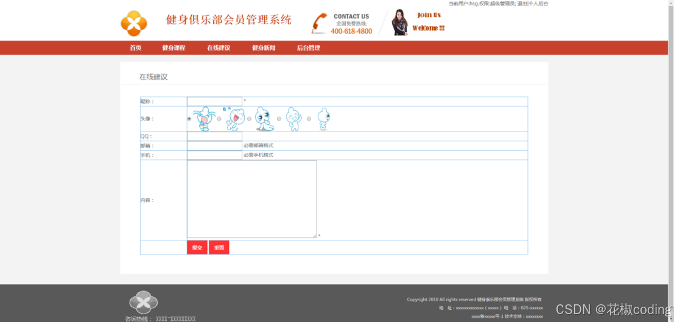Screen dimensions: 674x322
Task: Focus the 邮箱 email input field
Action: [x=214, y=145]
